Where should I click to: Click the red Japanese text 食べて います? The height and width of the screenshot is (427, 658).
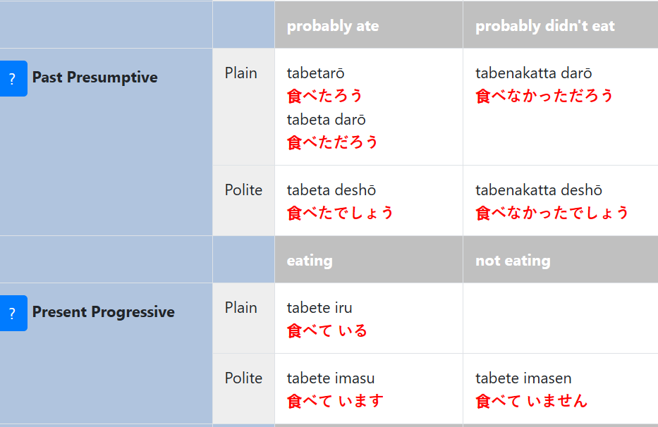[335, 401]
